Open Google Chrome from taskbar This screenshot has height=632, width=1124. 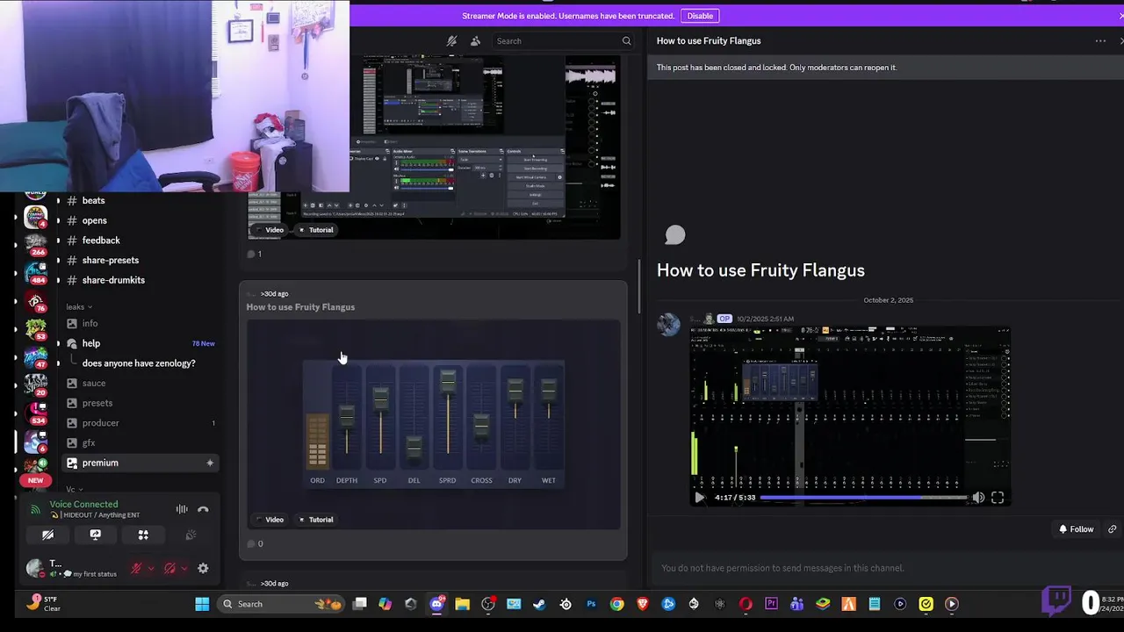pos(616,604)
